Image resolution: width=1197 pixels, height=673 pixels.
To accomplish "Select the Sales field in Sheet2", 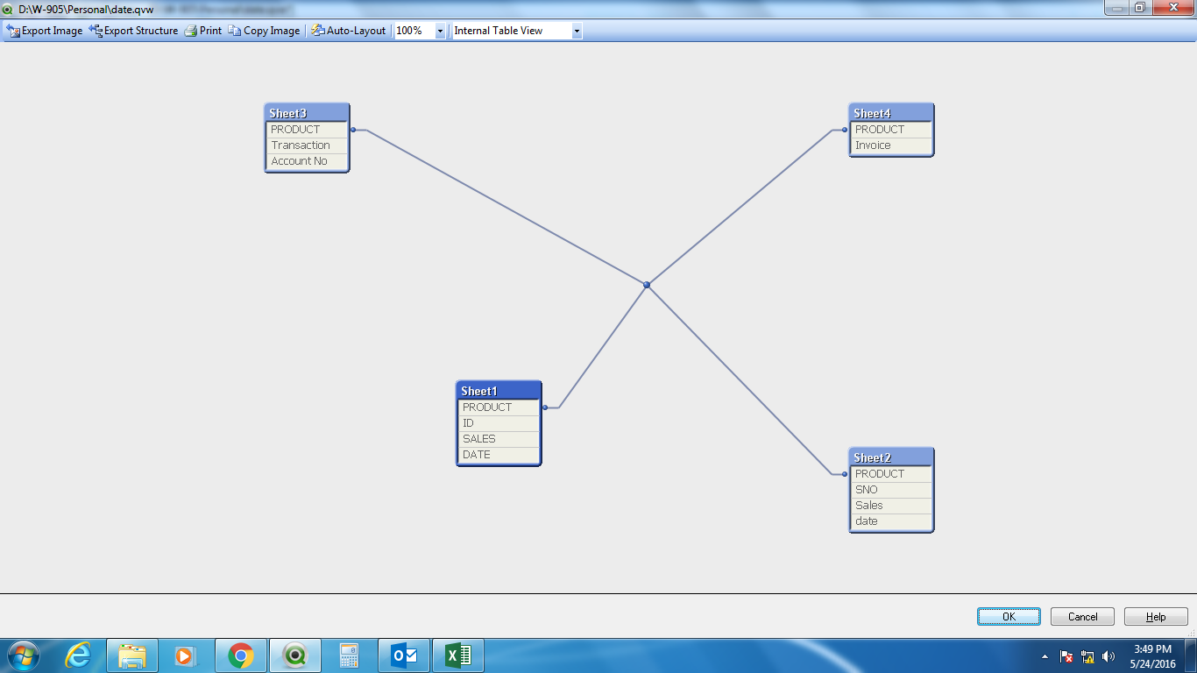I will pos(891,506).
